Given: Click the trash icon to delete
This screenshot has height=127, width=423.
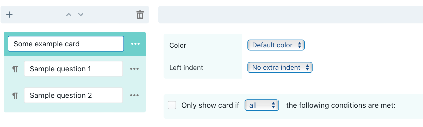Looking at the screenshot, I should click(140, 15).
